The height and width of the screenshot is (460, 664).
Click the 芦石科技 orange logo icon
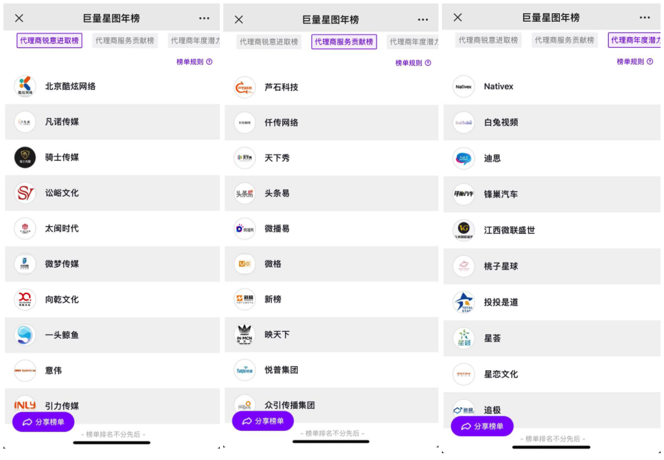[x=245, y=88]
